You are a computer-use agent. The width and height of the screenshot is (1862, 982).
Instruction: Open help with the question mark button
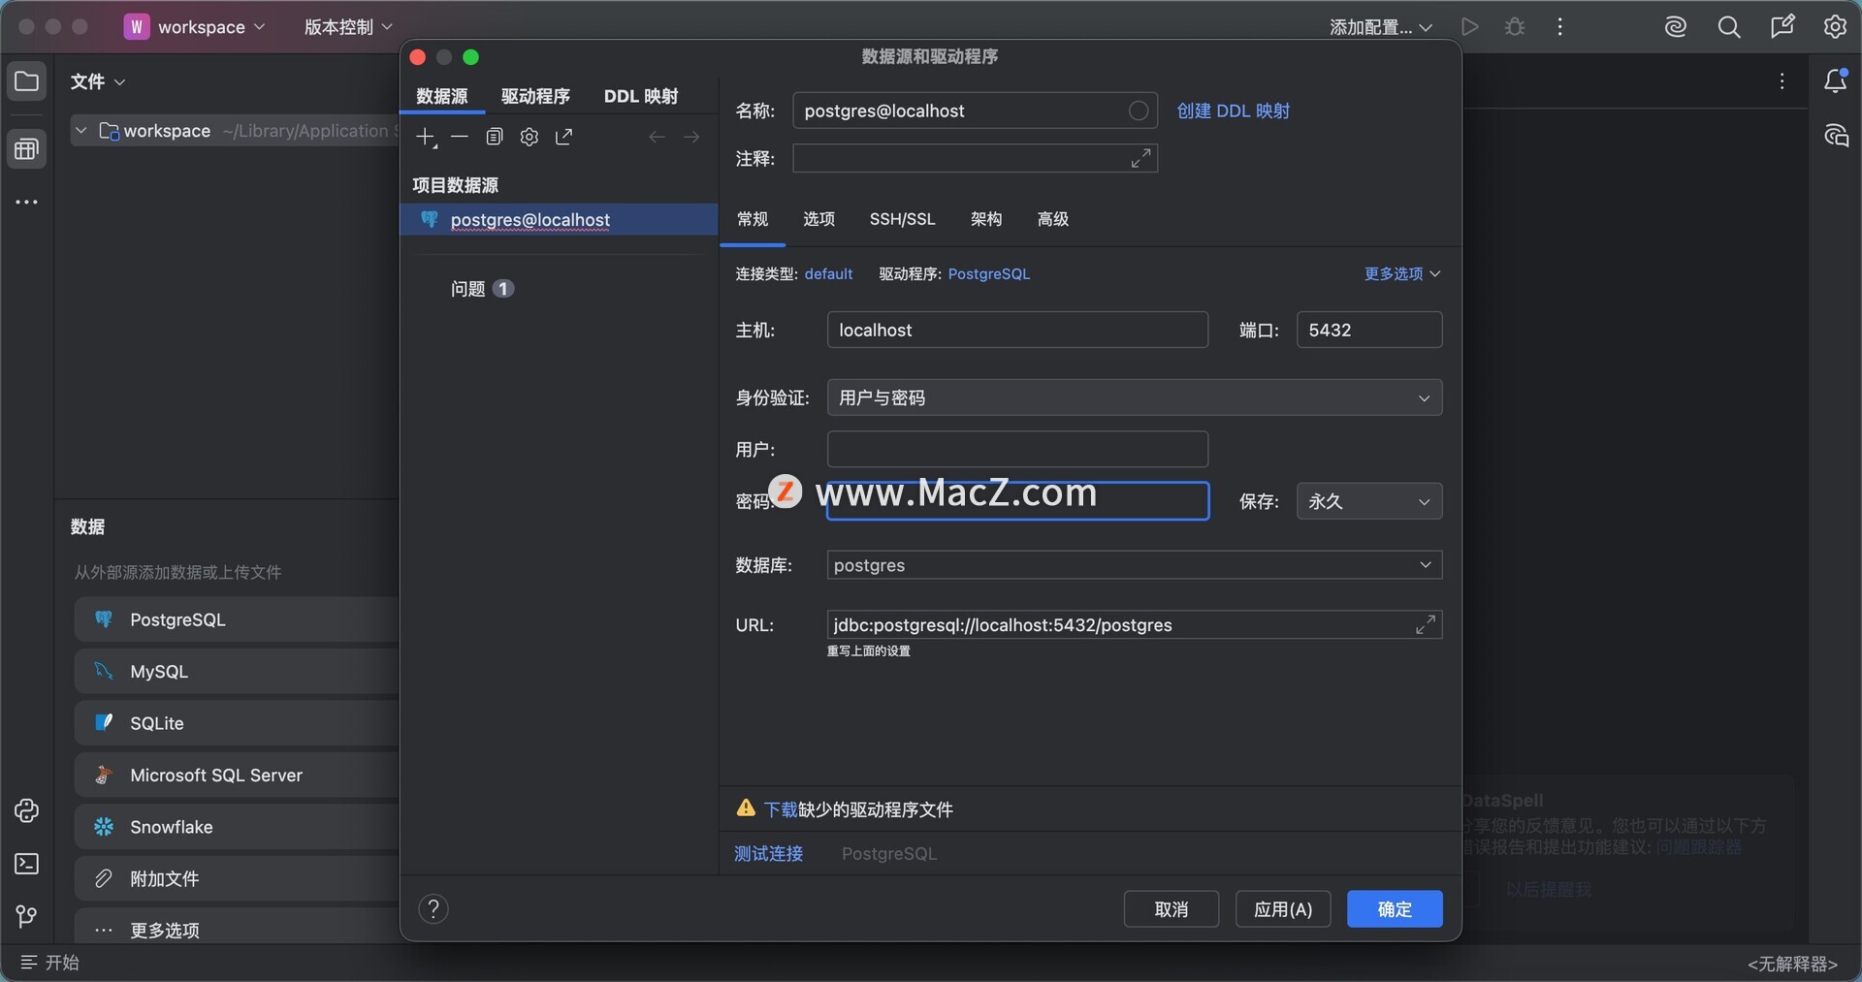point(433,909)
